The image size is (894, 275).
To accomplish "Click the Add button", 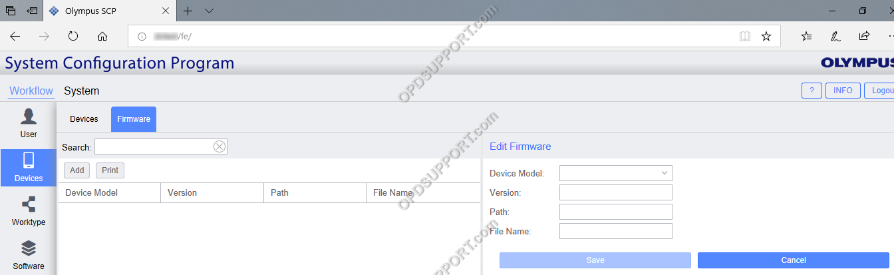I will (77, 170).
